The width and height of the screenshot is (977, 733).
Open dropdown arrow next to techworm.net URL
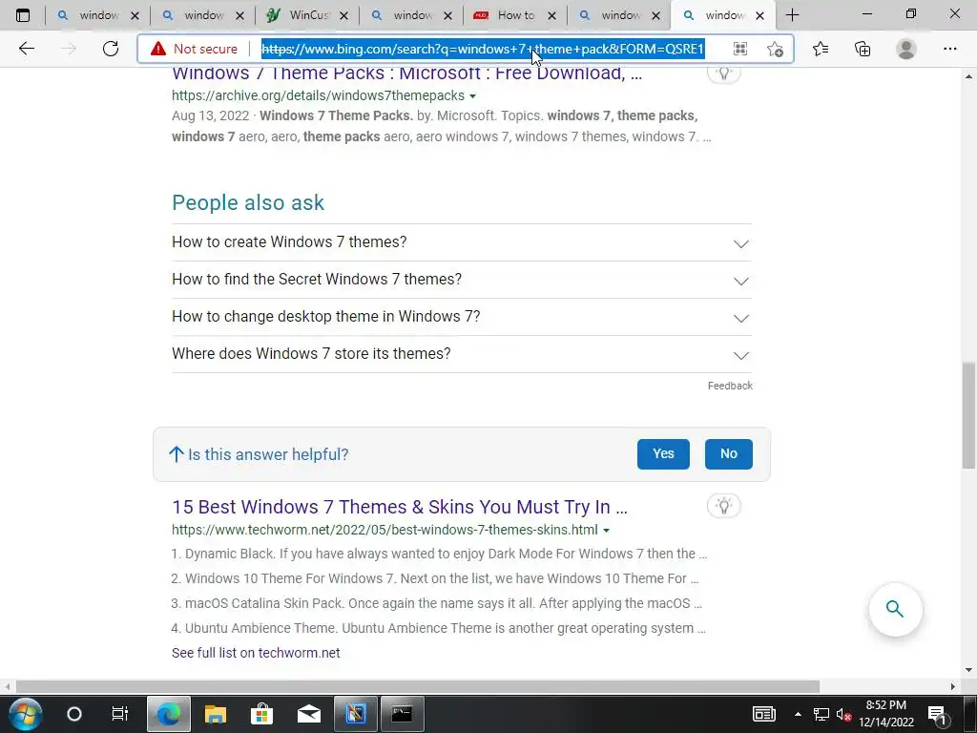click(606, 531)
